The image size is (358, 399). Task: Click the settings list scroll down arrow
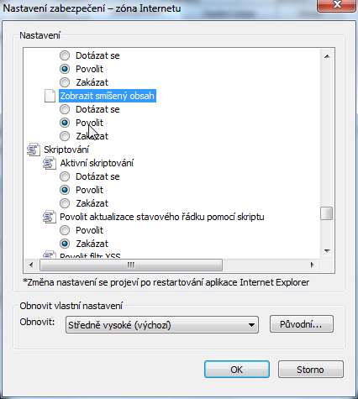[x=327, y=251]
